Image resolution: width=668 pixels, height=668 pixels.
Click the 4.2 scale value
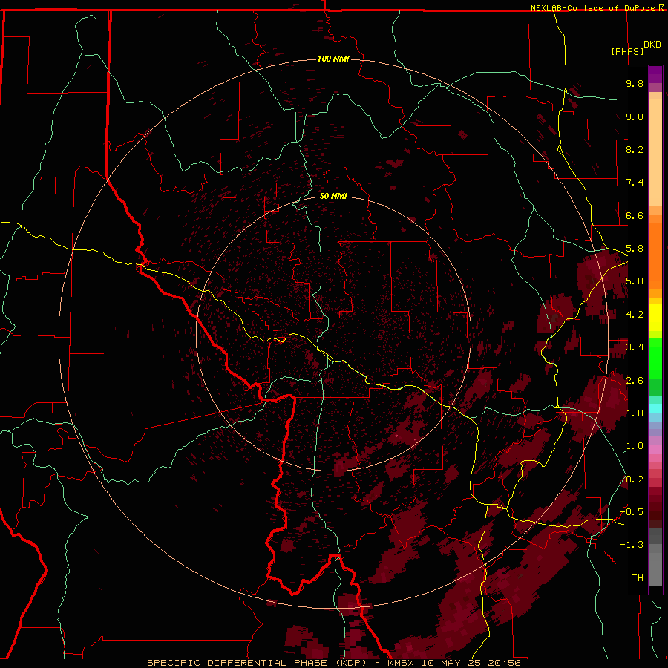pos(635,315)
